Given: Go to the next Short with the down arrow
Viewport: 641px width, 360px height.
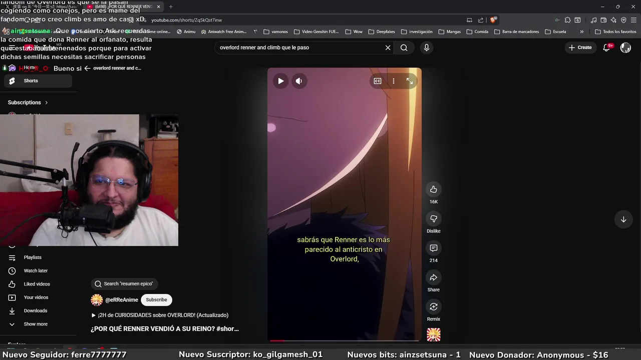Looking at the screenshot, I should click(x=623, y=219).
